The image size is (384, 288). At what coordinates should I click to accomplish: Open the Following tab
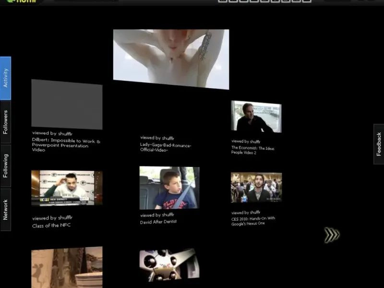click(6, 166)
